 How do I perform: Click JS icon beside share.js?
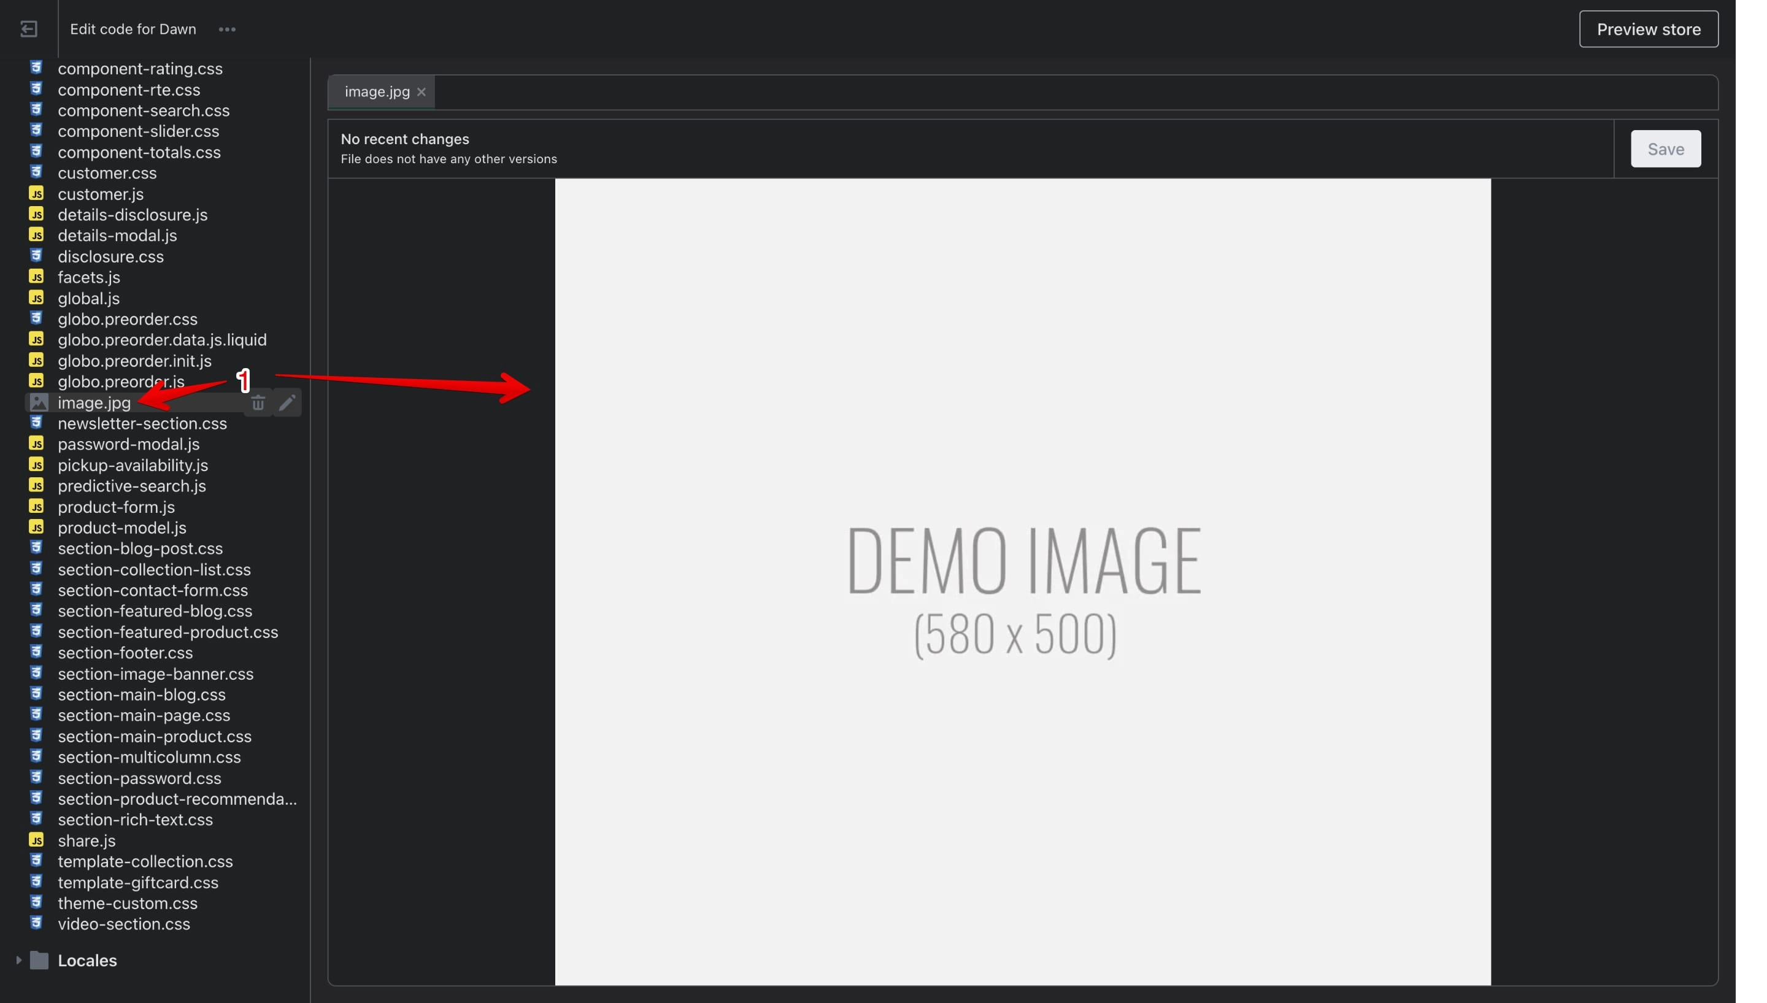pyautogui.click(x=37, y=840)
